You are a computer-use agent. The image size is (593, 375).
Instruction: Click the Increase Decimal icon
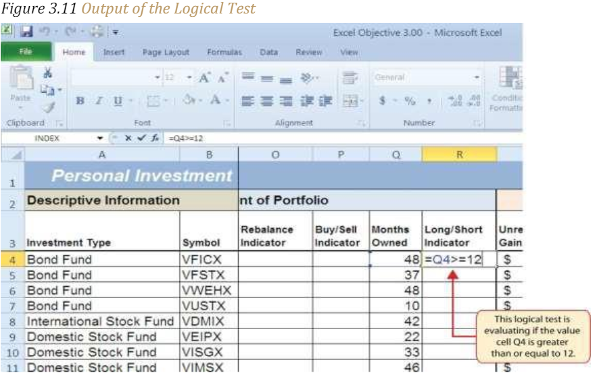click(x=454, y=100)
